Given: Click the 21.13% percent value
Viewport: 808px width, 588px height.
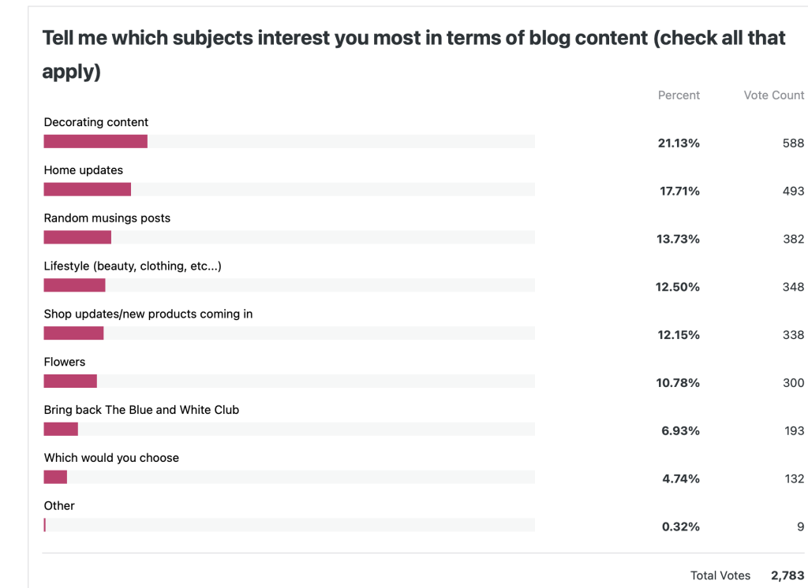Looking at the screenshot, I should tap(679, 143).
